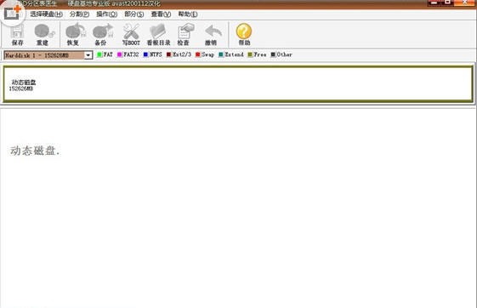477x308 pixels.
Task: Click the olive Free legend swatch
Action: click(250, 54)
